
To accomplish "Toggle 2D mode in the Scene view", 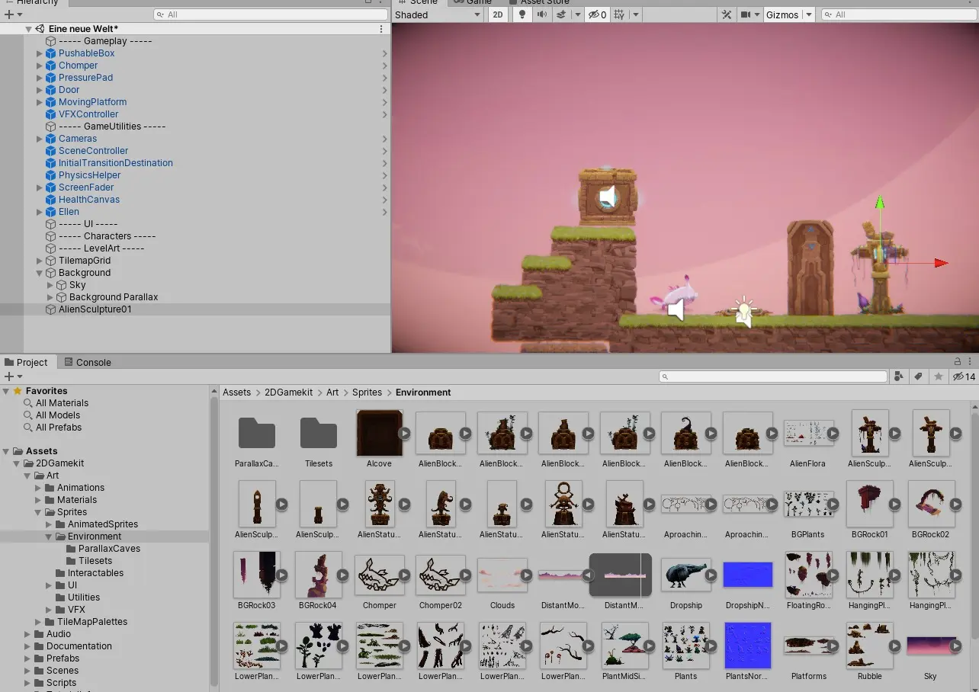I will click(x=496, y=14).
